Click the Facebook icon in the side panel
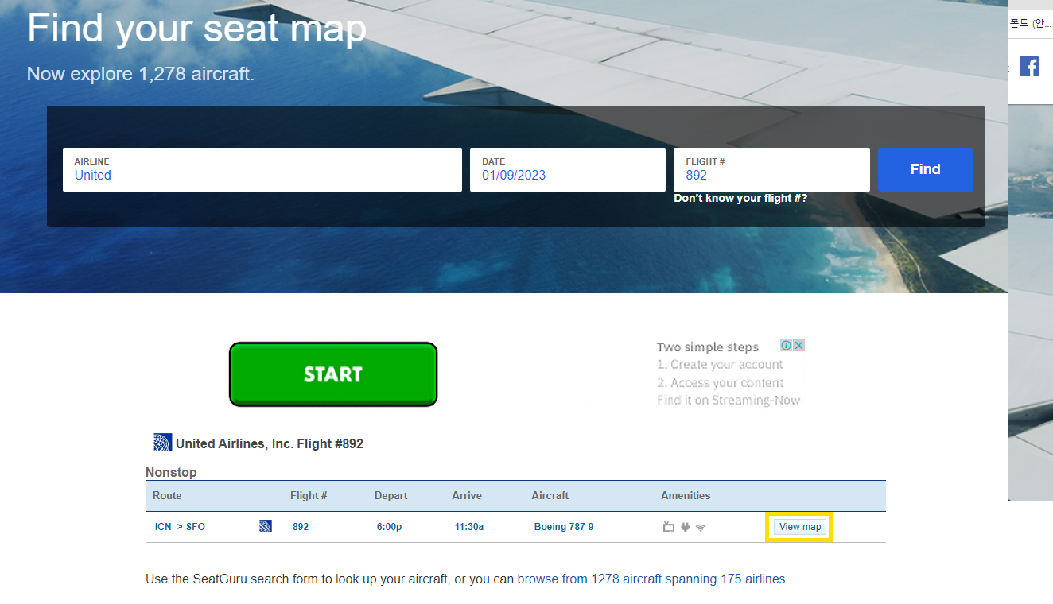The image size is (1053, 604). pyautogui.click(x=1029, y=67)
